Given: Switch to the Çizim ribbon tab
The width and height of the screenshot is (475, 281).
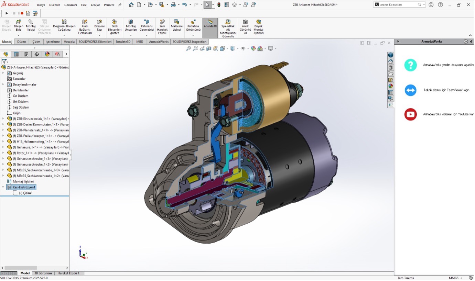Looking at the screenshot, I should pyautogui.click(x=36, y=42).
